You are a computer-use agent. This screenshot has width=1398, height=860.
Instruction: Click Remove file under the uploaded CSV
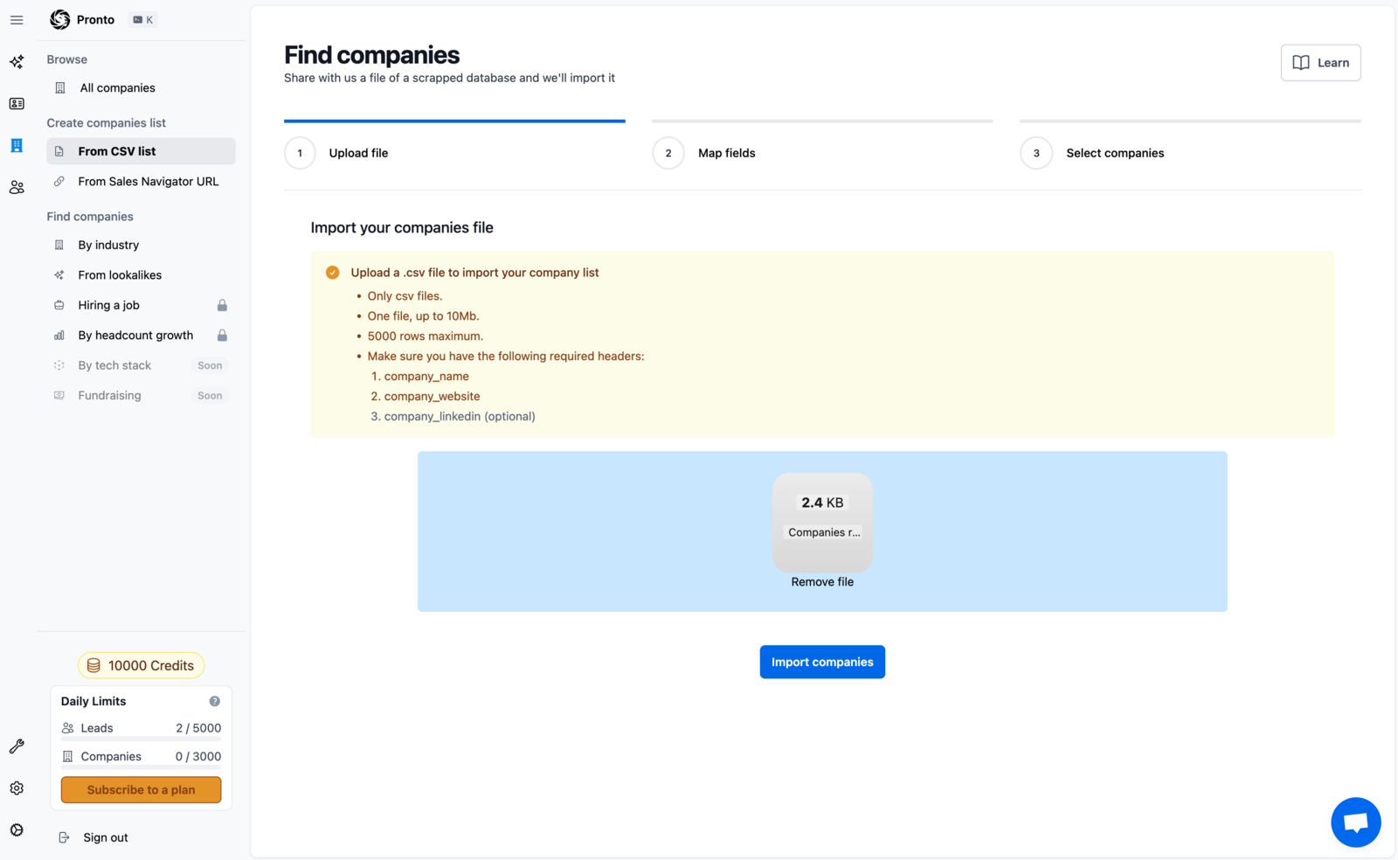(x=821, y=581)
